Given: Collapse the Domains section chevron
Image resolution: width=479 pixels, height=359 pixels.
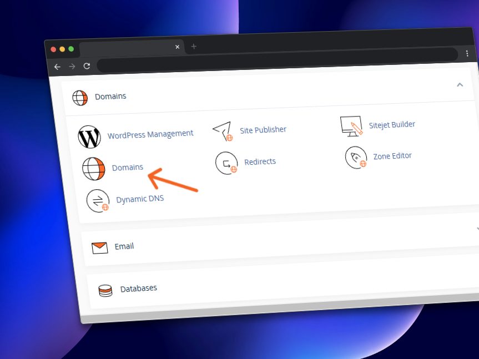Looking at the screenshot, I should 460,85.
